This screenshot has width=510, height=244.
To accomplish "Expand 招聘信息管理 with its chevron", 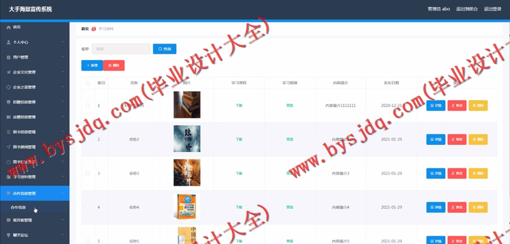I will click(62, 102).
